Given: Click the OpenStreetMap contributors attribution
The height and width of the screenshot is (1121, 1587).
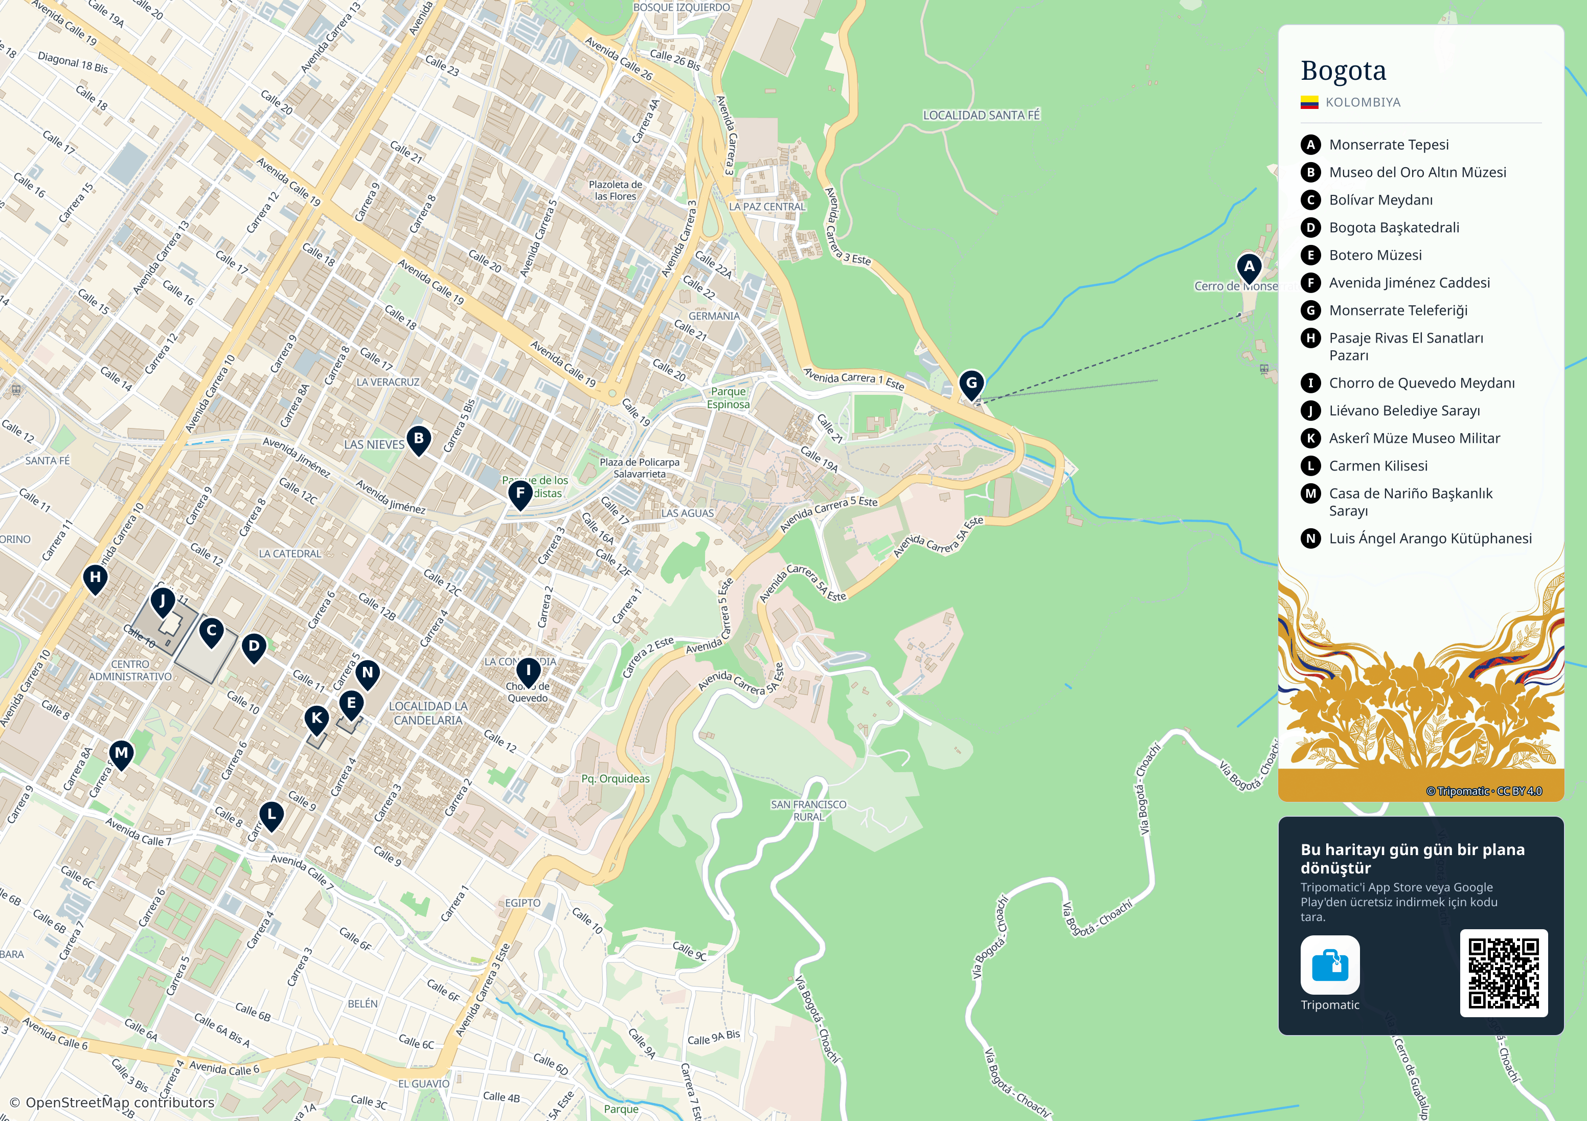Looking at the screenshot, I should [x=112, y=1102].
